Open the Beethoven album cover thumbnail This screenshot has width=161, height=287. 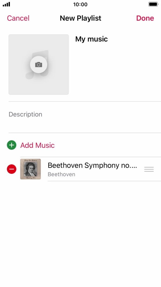31,169
